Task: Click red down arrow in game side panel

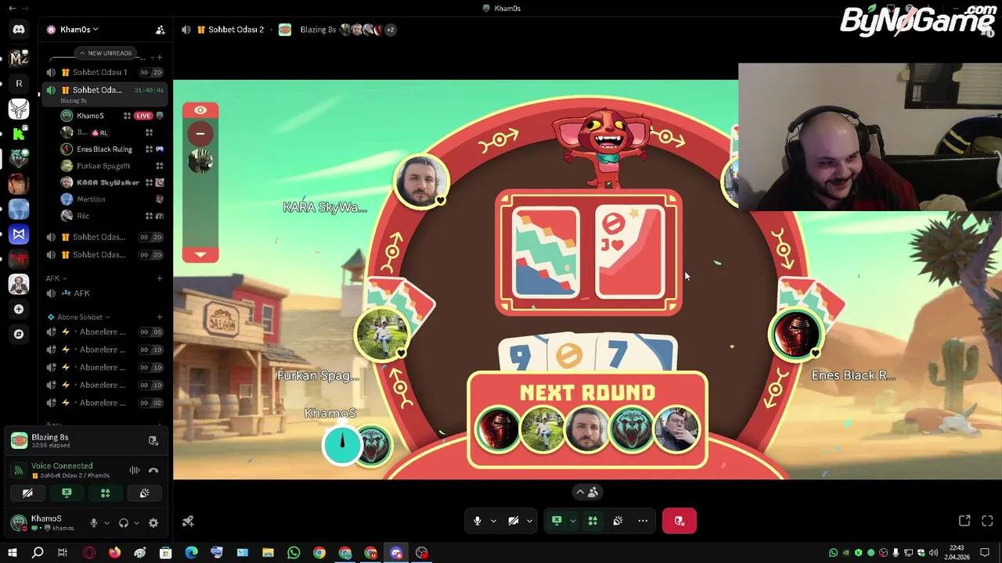Action: pyautogui.click(x=200, y=254)
